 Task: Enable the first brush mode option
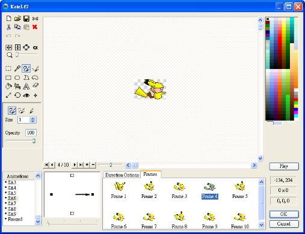[12, 110]
